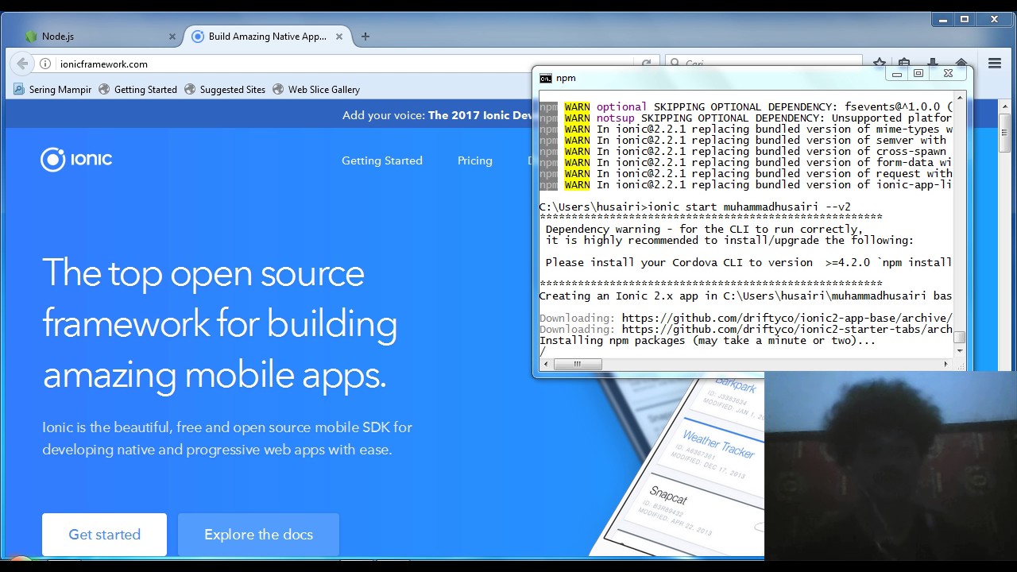This screenshot has height=572, width=1017.
Task: Click the 2017 Ionic Dev survey banner
Action: coord(438,115)
